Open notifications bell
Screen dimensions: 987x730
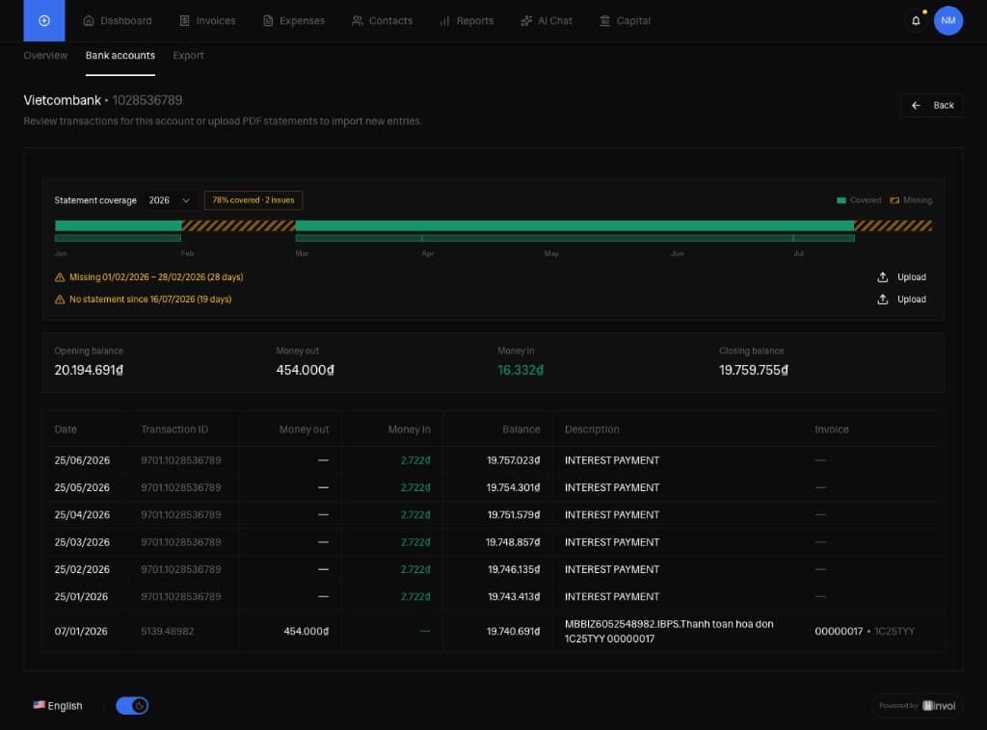point(916,21)
